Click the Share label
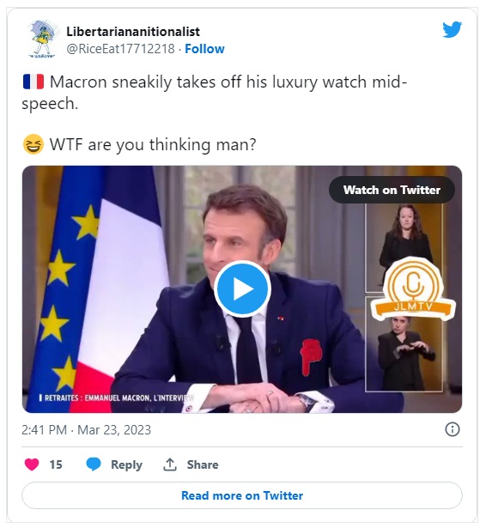Viewport: 486px width, 528px height. pyautogui.click(x=203, y=464)
